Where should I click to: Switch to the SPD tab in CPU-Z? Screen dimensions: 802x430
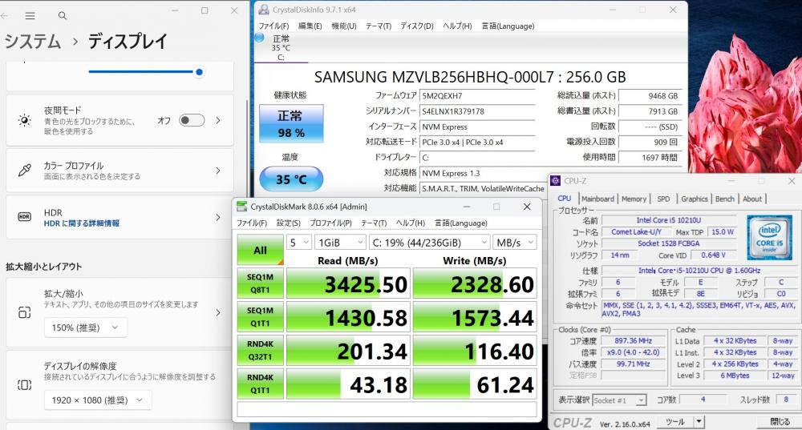[x=663, y=199]
